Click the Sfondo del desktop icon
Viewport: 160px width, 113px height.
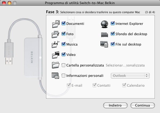click(x=104, y=34)
